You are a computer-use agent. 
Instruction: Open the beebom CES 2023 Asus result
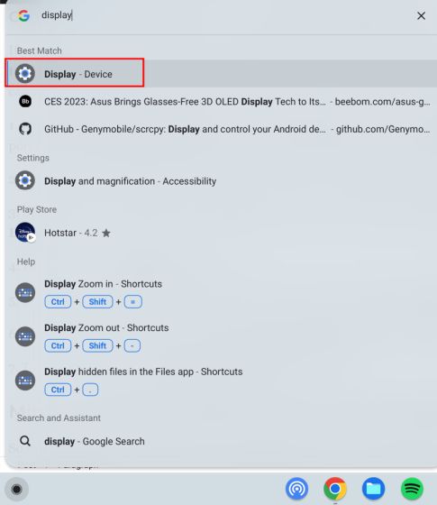[221, 101]
